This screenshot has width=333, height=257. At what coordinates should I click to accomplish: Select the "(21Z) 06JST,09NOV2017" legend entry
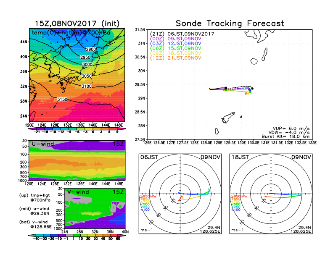(x=182, y=34)
